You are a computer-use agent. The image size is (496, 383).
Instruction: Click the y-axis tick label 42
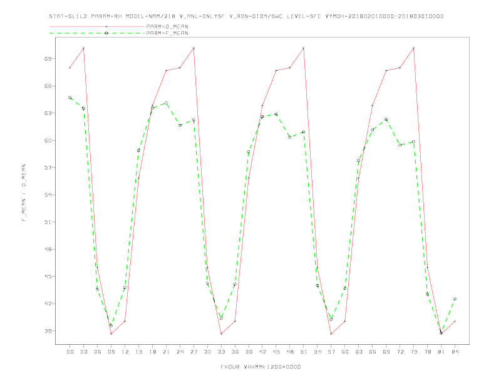coord(48,304)
